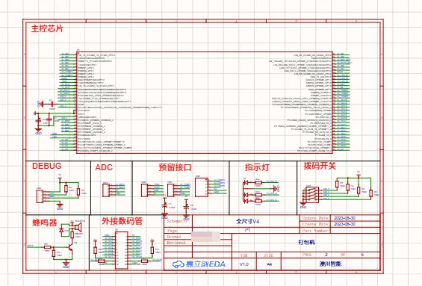Click the blurred Drawn name field
Screen dimensions: 422x286
click(x=205, y=237)
